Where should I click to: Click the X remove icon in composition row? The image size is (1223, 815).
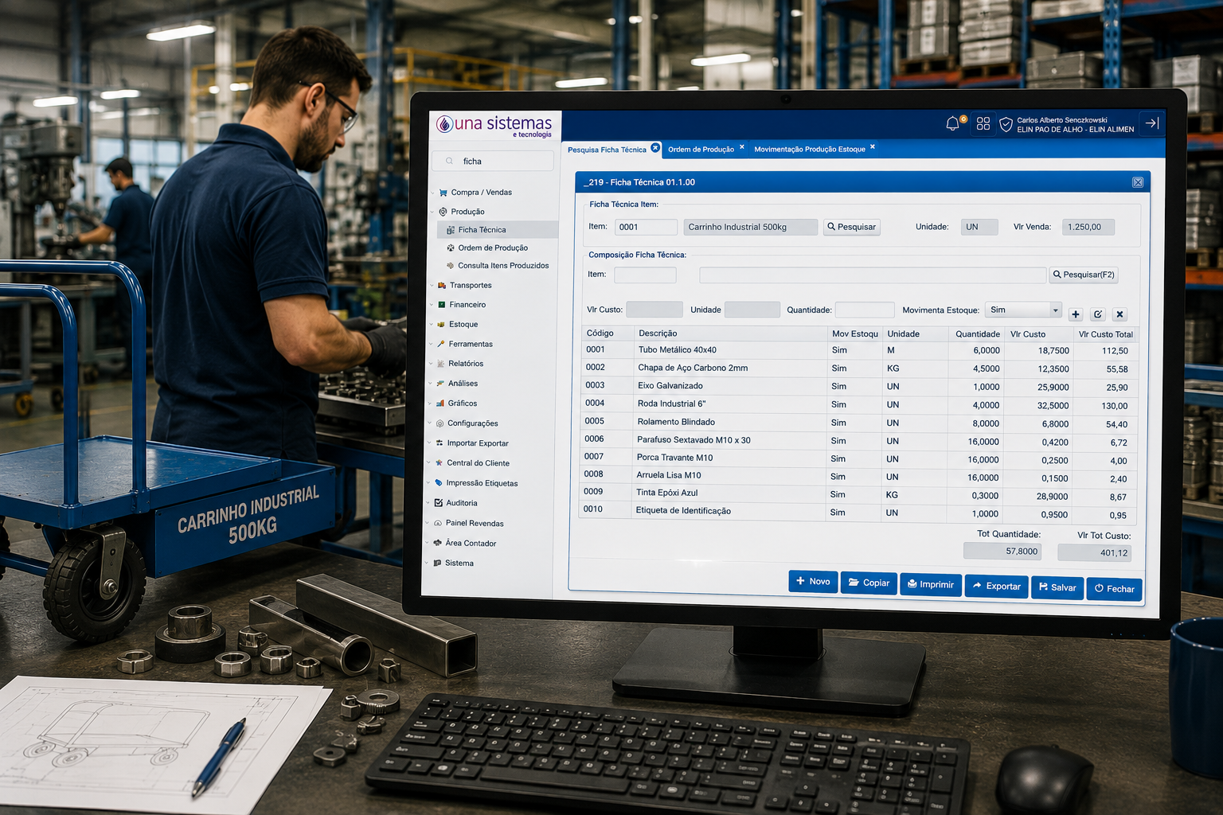click(1119, 314)
